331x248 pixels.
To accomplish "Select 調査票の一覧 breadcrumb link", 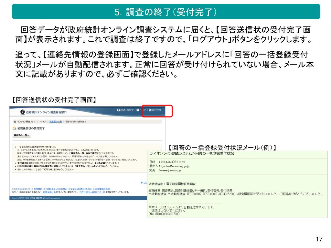I will click(x=56, y=122).
